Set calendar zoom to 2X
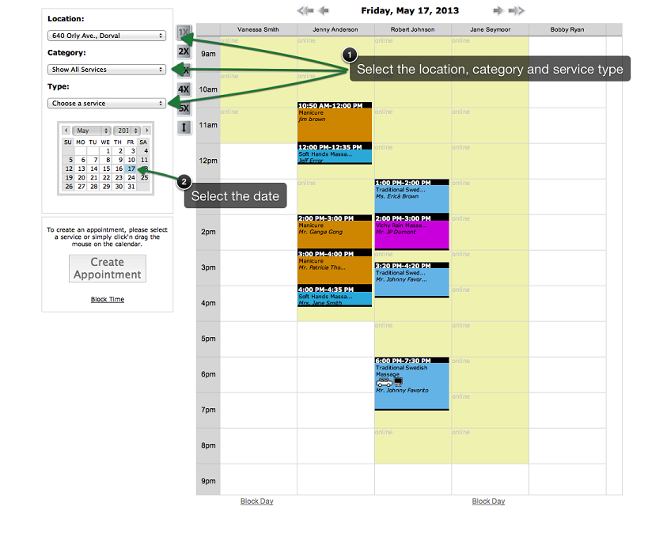The height and width of the screenshot is (534, 648). [184, 51]
